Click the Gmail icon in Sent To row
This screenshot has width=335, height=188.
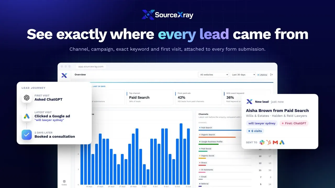pyautogui.click(x=275, y=142)
